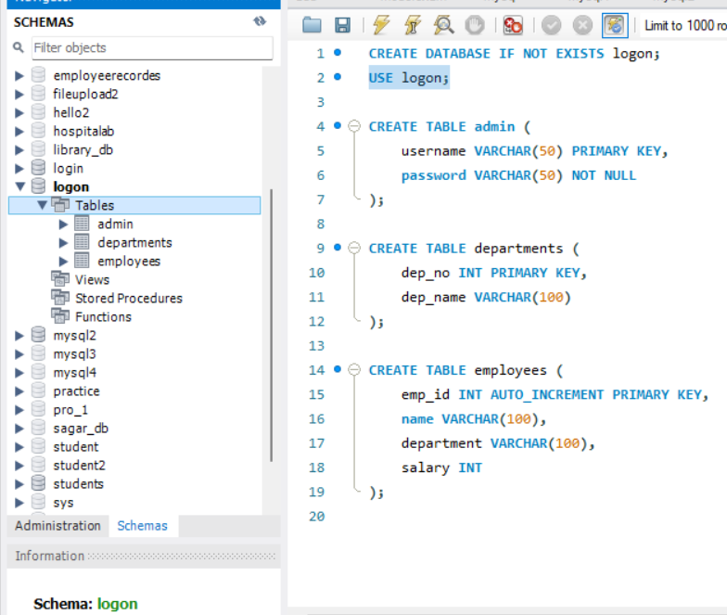The image size is (727, 615).
Task: Select the departments table icon
Action: tap(82, 242)
